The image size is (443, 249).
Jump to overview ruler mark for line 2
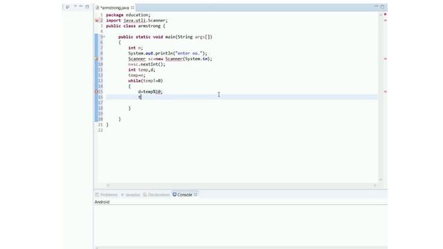coord(385,20)
